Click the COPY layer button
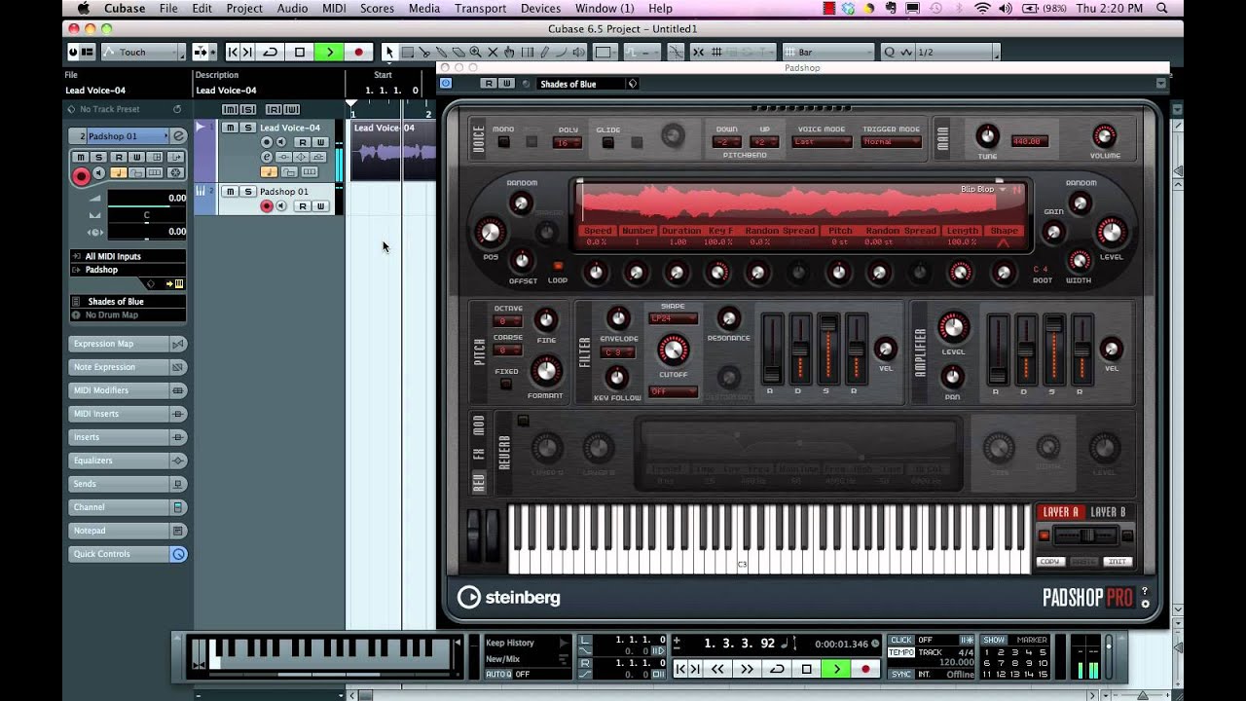Image resolution: width=1246 pixels, height=701 pixels. click(1049, 562)
